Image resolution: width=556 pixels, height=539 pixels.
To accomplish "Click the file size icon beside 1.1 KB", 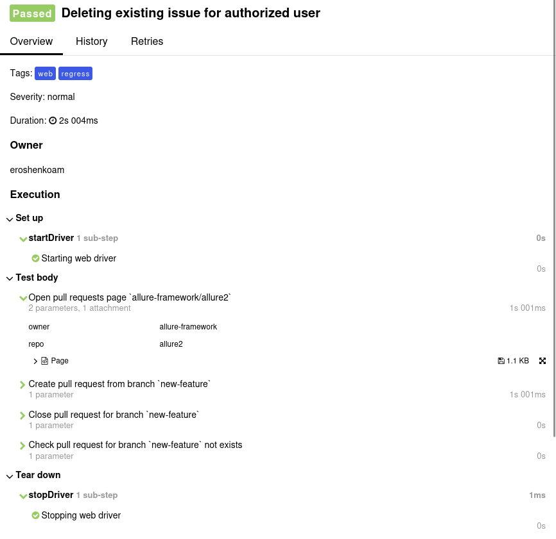I will click(x=501, y=361).
